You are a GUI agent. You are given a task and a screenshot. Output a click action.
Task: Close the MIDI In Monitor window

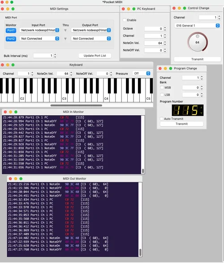[x=5, y=112]
